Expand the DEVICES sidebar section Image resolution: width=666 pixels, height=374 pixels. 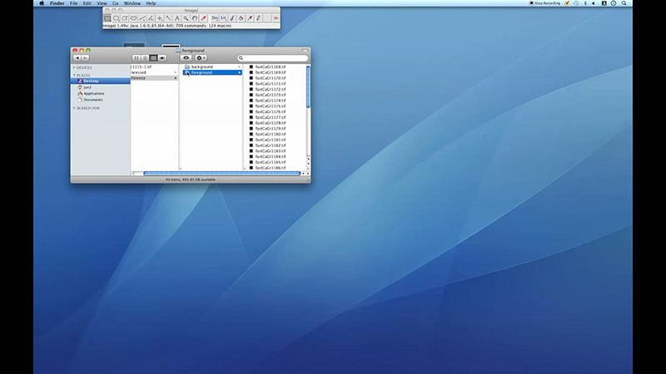click(74, 67)
